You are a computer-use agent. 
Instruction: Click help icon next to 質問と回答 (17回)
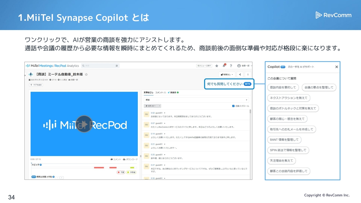[x=54, y=177]
